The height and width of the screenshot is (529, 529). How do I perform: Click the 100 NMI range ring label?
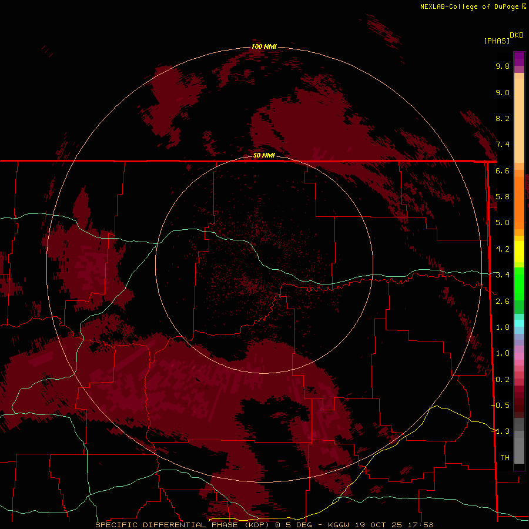pos(264,46)
